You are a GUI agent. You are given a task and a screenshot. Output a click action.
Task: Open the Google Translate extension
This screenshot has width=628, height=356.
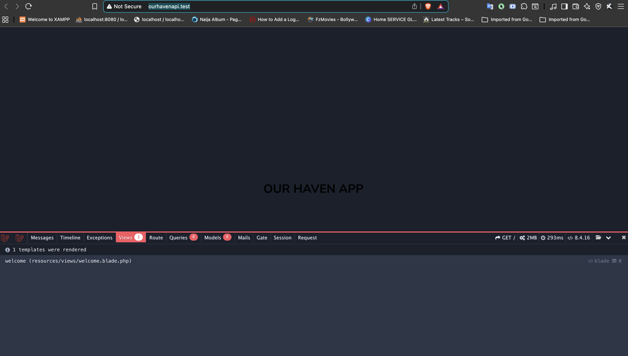tap(490, 6)
